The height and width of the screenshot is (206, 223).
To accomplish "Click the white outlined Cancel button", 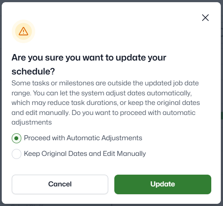I will (x=60, y=184).
